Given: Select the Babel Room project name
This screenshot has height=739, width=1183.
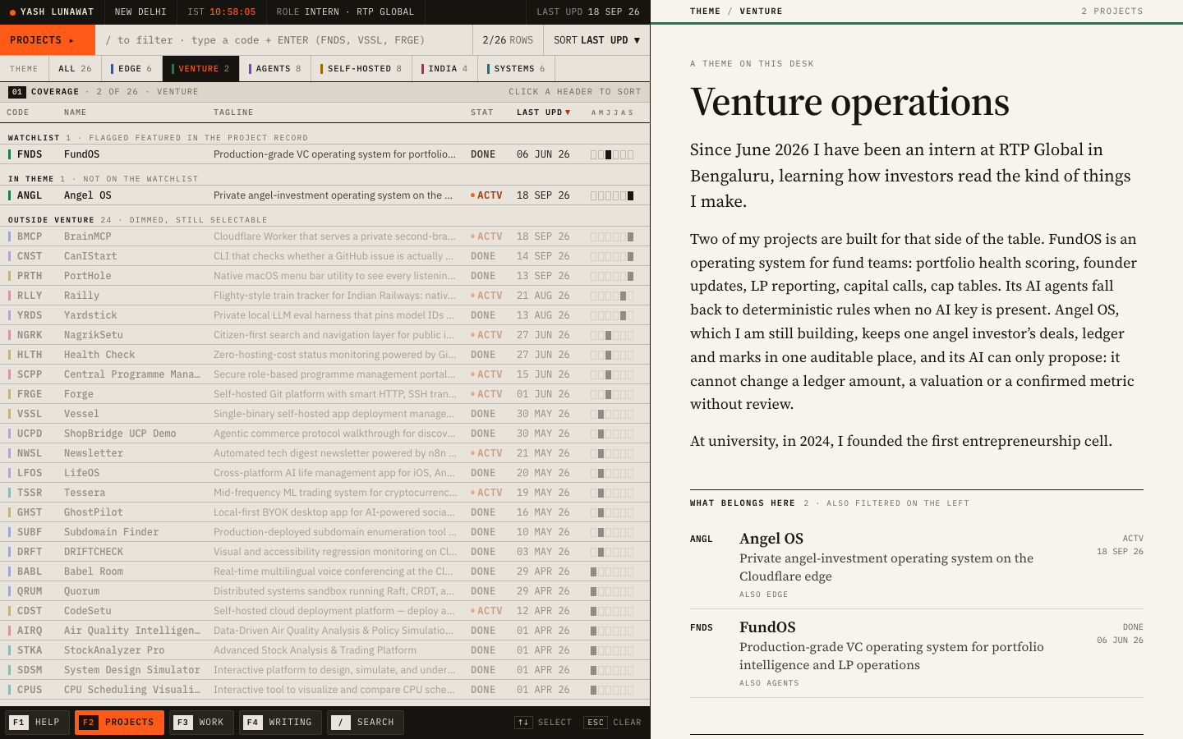Looking at the screenshot, I should point(94,571).
